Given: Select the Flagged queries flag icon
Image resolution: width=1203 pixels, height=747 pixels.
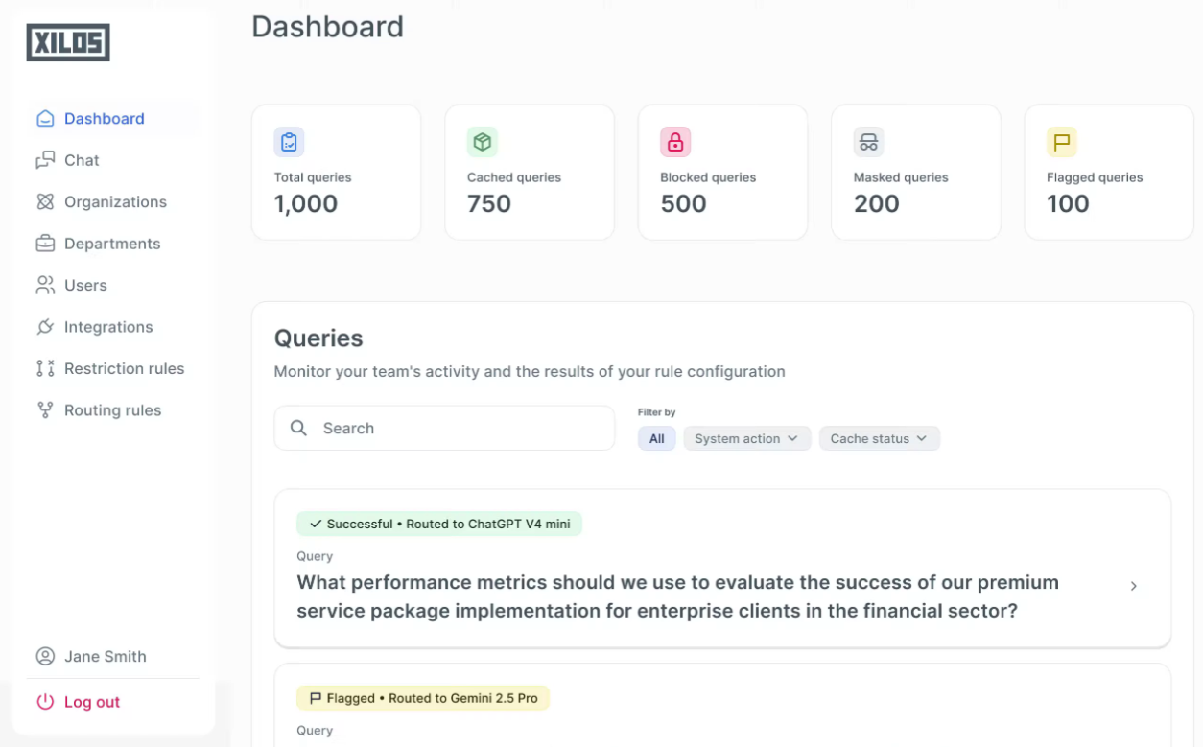Looking at the screenshot, I should 1061,141.
